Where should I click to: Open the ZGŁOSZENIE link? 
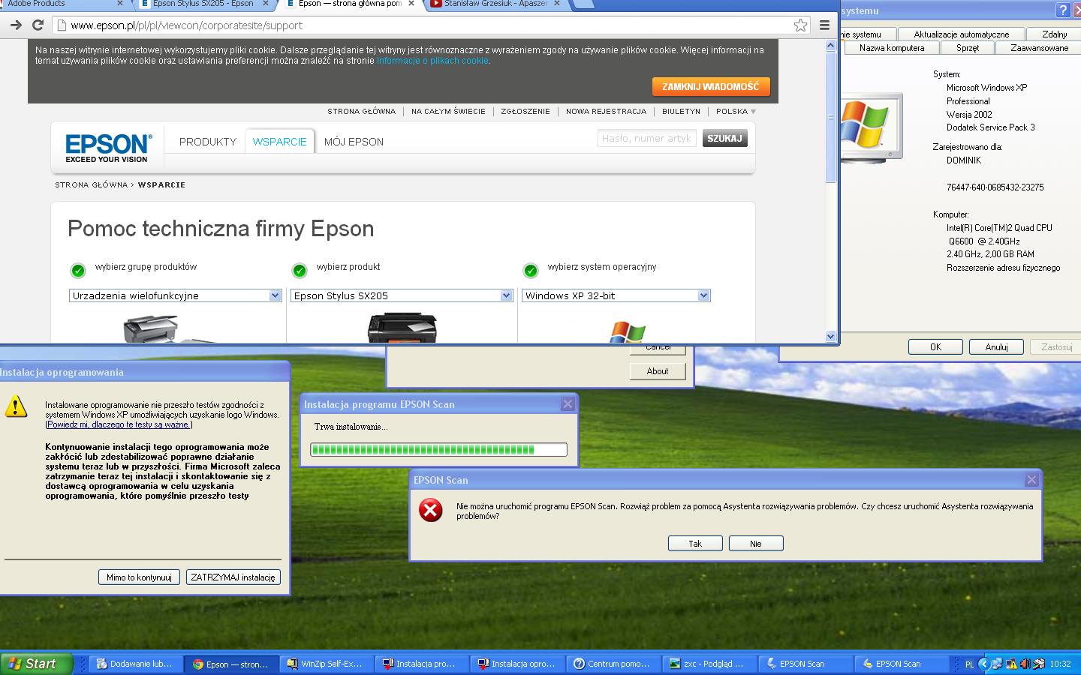click(525, 112)
